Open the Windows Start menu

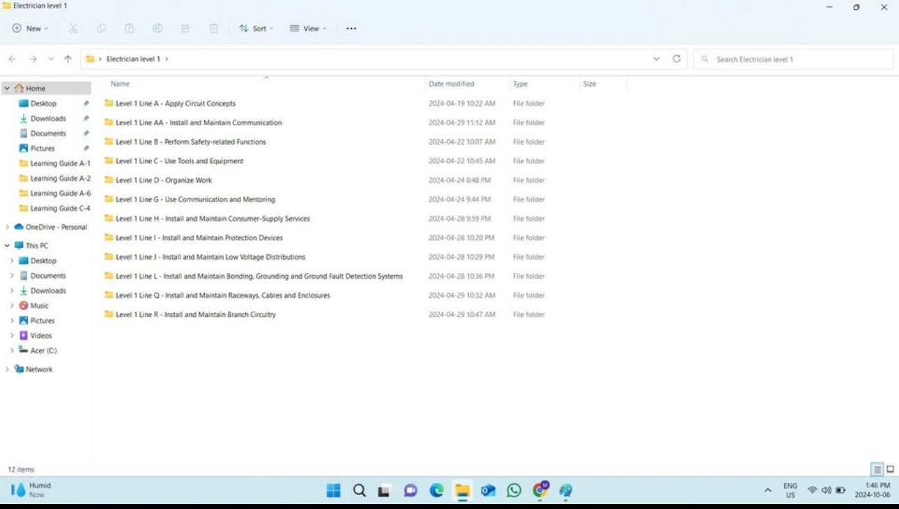click(x=334, y=490)
